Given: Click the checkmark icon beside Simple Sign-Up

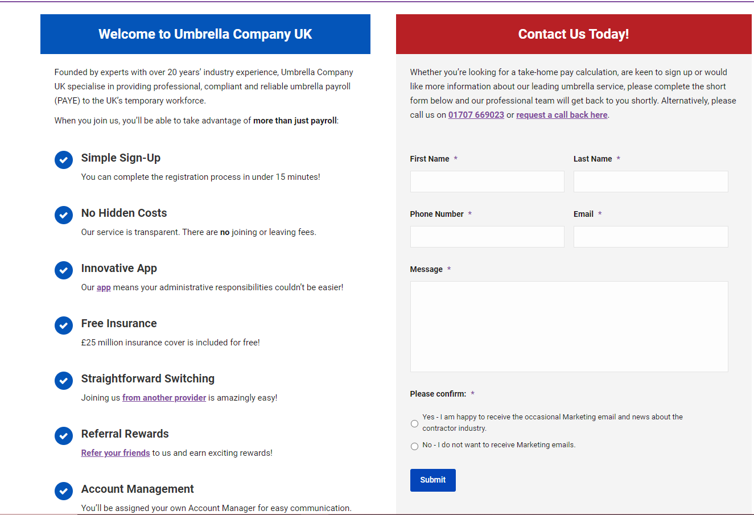Looking at the screenshot, I should 63,160.
